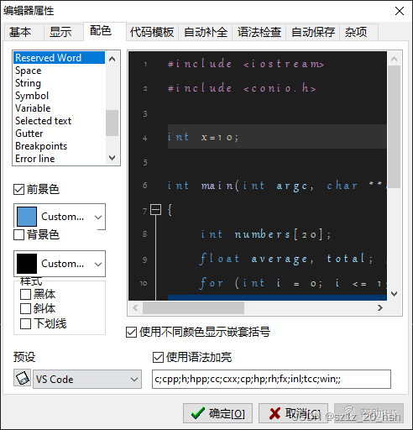The height and width of the screenshot is (430, 413).
Task: Click the file extensions input field
Action: point(271,379)
